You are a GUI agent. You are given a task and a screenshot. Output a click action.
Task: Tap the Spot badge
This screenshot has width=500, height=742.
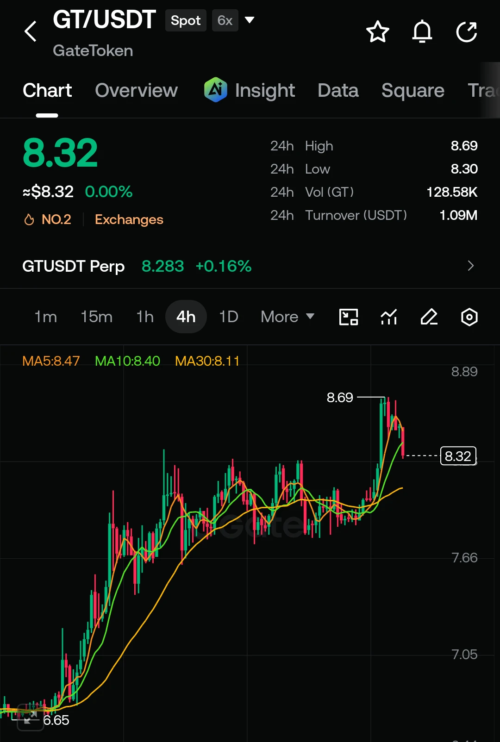pyautogui.click(x=186, y=20)
